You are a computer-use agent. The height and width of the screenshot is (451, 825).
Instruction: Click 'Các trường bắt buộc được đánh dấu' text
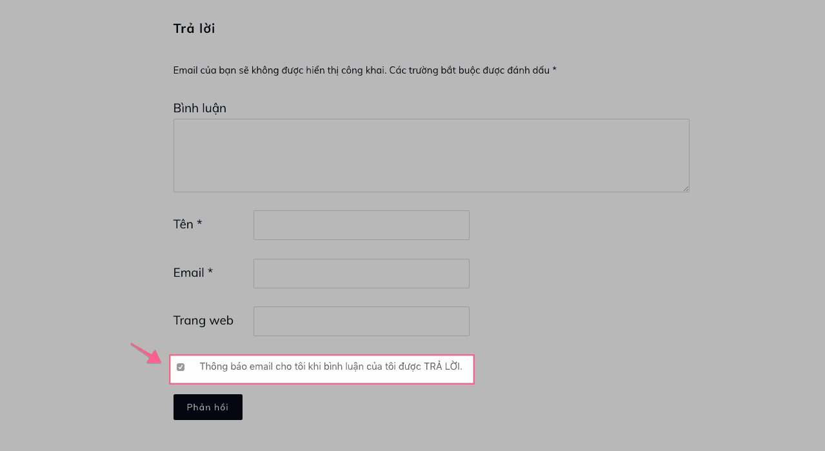point(469,70)
